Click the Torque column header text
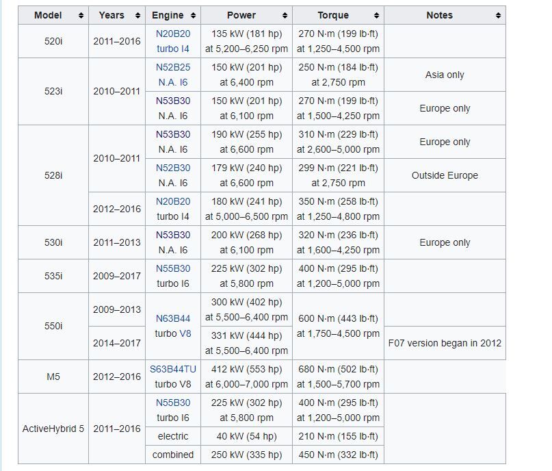 (x=333, y=16)
